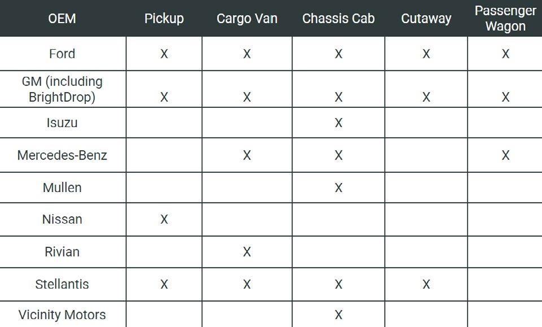This screenshot has width=542, height=327.
Task: Click the Vicinity Motors row label
Action: pos(62,315)
